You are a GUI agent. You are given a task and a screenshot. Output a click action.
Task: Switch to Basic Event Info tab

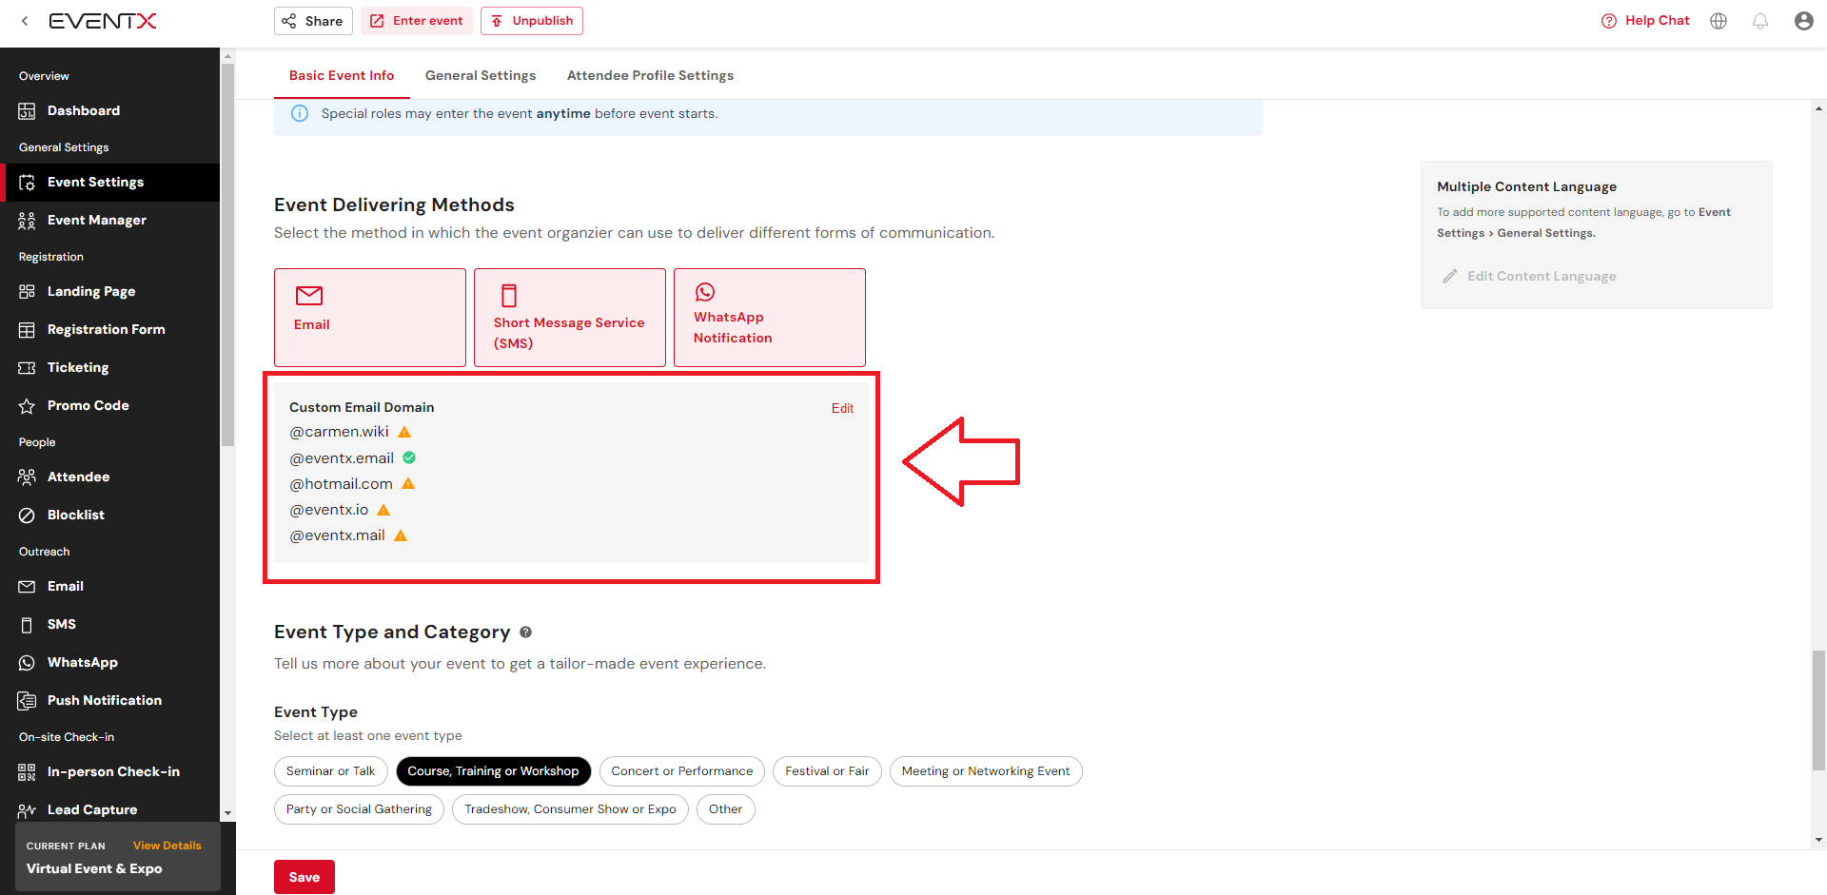coord(342,75)
